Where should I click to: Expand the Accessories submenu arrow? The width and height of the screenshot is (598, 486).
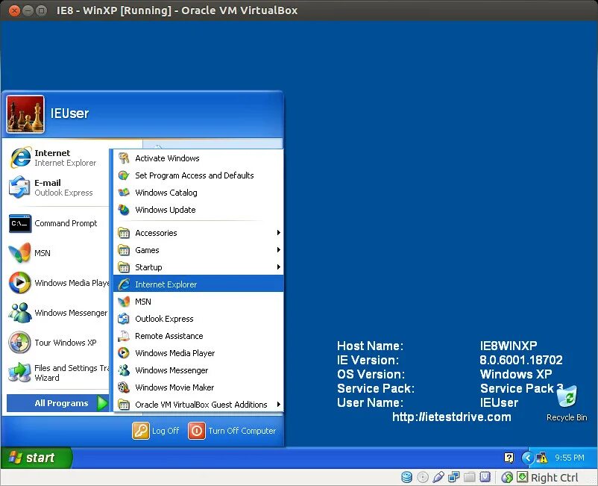(x=278, y=232)
